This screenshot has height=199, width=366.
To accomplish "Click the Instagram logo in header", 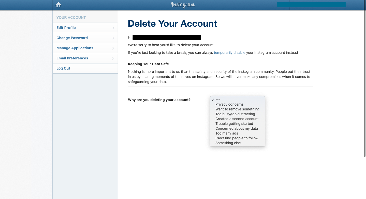I will (183, 5).
